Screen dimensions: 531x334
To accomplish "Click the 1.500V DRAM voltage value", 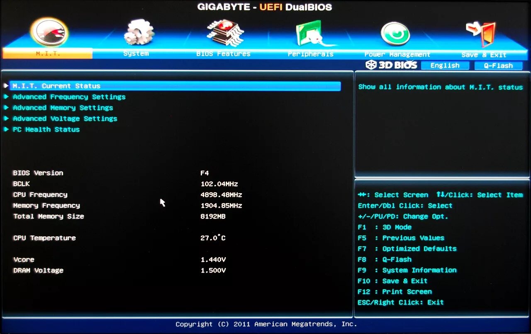I will [213, 270].
